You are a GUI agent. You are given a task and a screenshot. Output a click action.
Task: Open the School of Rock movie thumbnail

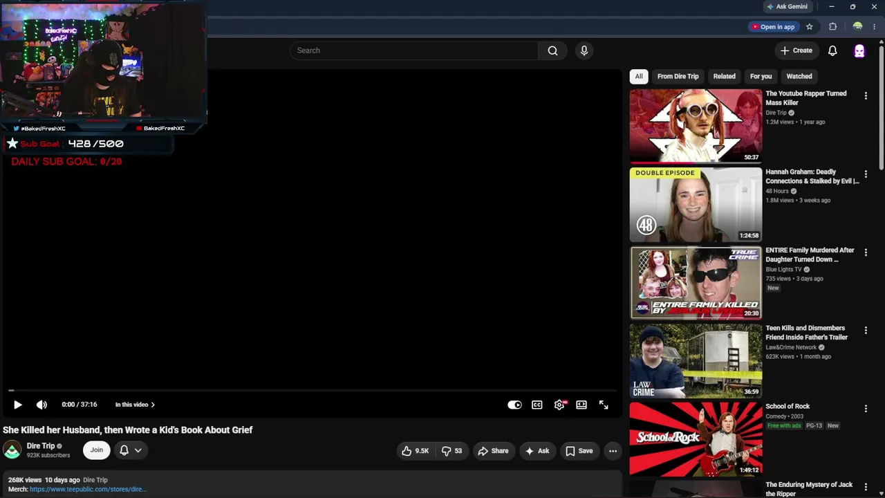pos(696,439)
